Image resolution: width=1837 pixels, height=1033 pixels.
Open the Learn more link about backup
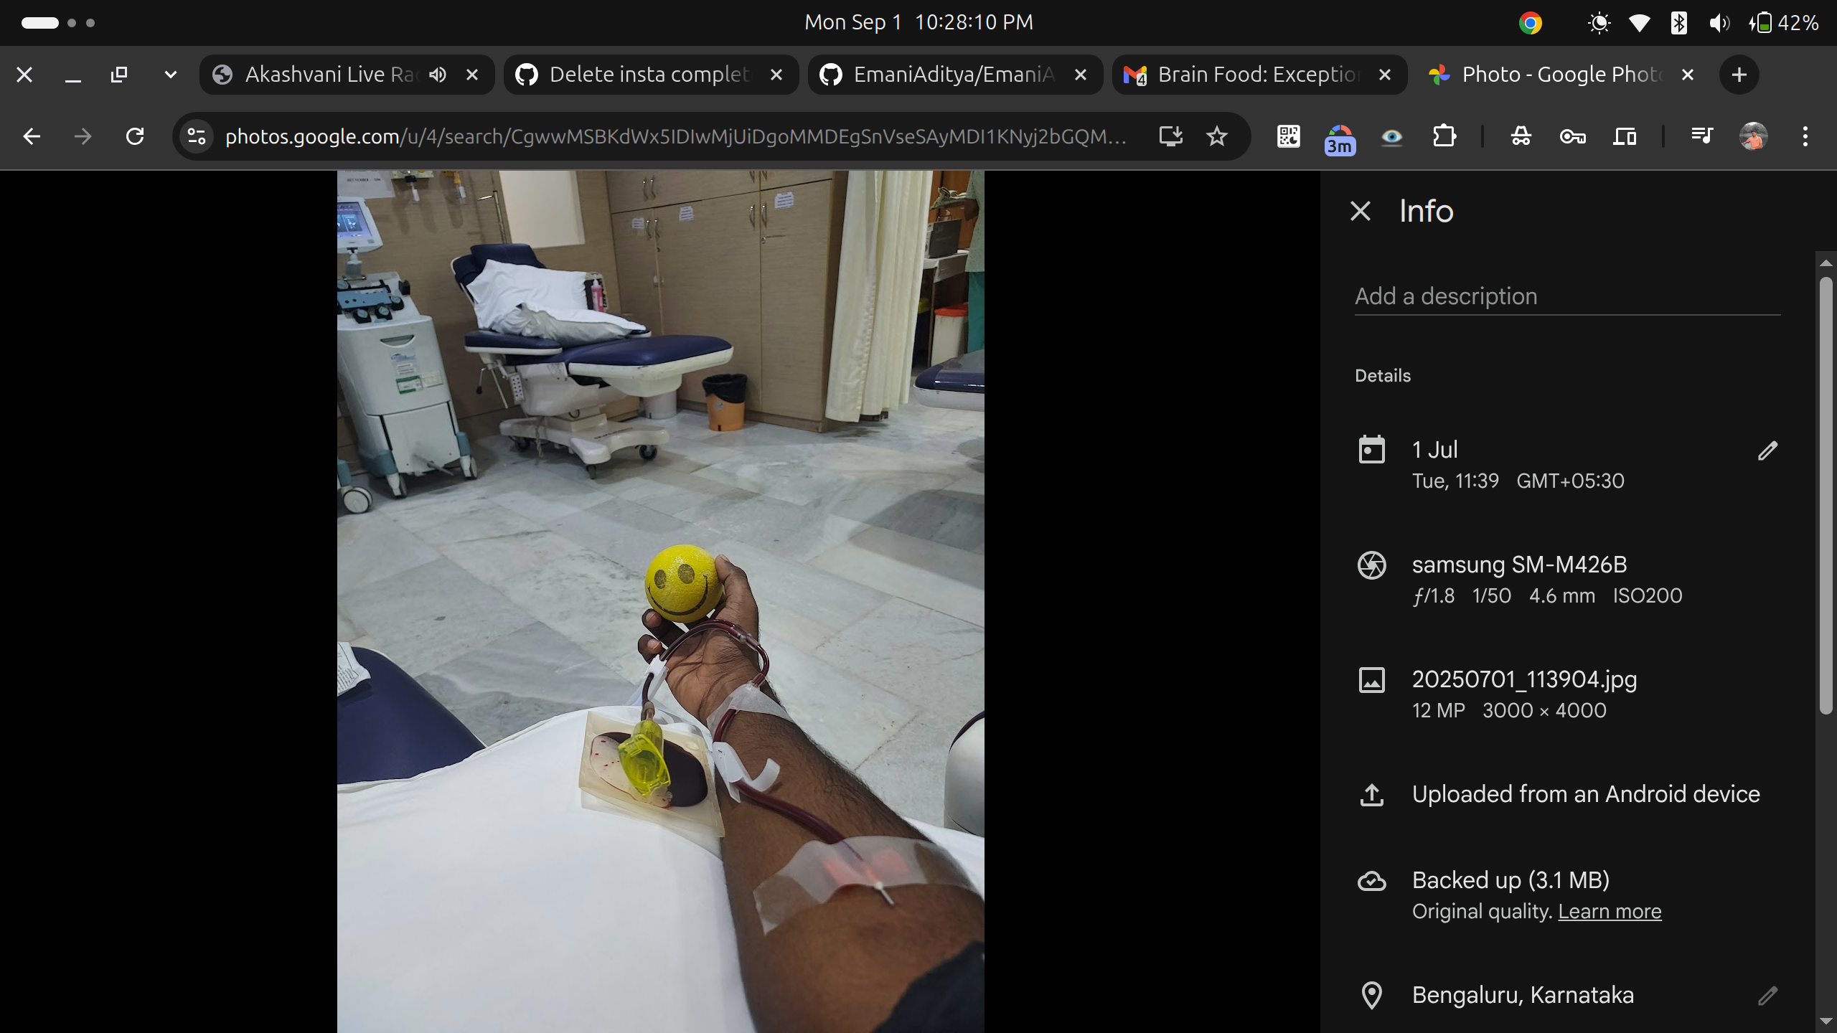click(x=1610, y=911)
